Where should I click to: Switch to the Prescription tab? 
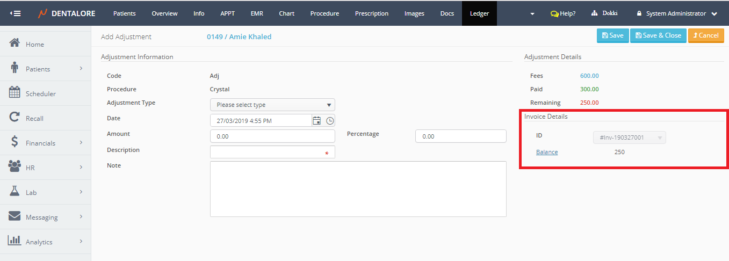point(372,13)
